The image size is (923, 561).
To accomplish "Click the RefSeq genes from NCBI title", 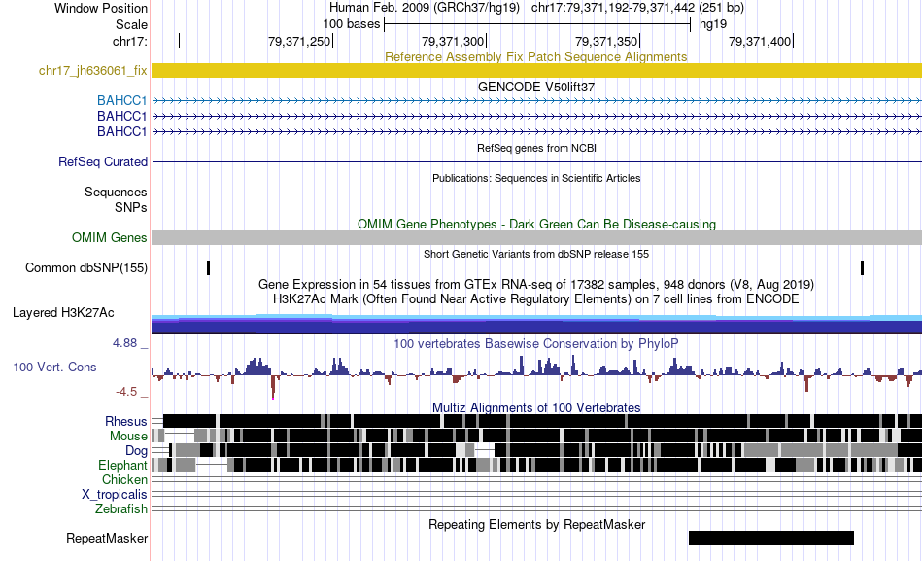I will 536,148.
